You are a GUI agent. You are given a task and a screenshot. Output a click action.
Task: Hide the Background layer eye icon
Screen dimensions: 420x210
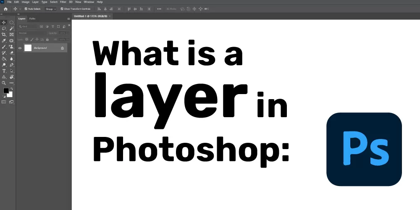tap(20, 48)
